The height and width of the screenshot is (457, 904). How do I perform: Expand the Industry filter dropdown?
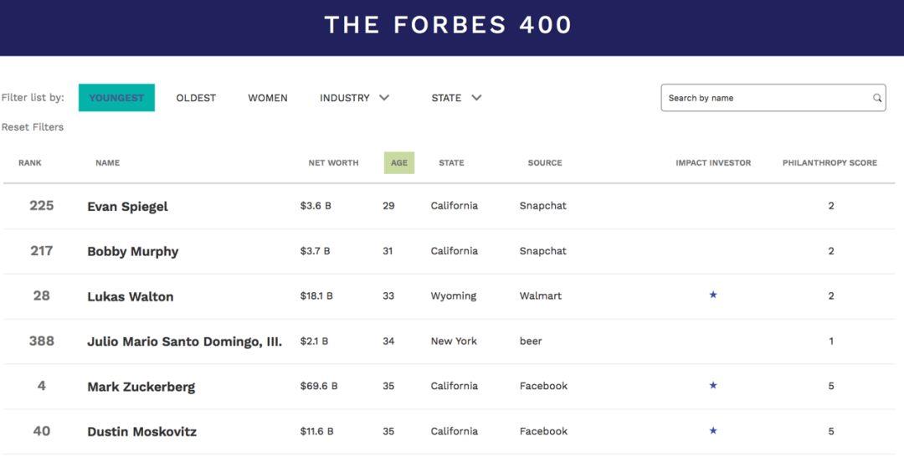pos(354,98)
